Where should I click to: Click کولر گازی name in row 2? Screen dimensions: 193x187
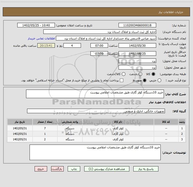(118, 134)
